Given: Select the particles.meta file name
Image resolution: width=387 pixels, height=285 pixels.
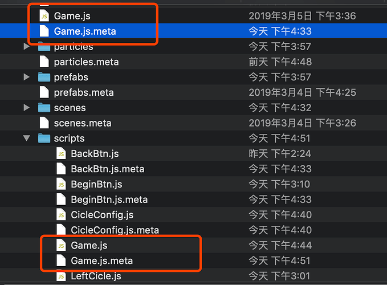Looking at the screenshot, I should (86, 62).
